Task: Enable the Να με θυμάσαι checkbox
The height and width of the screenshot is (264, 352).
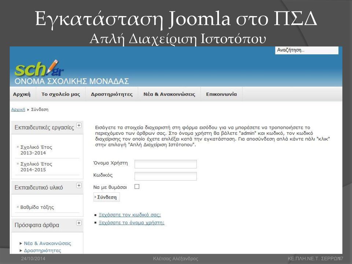Action: (x=137, y=187)
